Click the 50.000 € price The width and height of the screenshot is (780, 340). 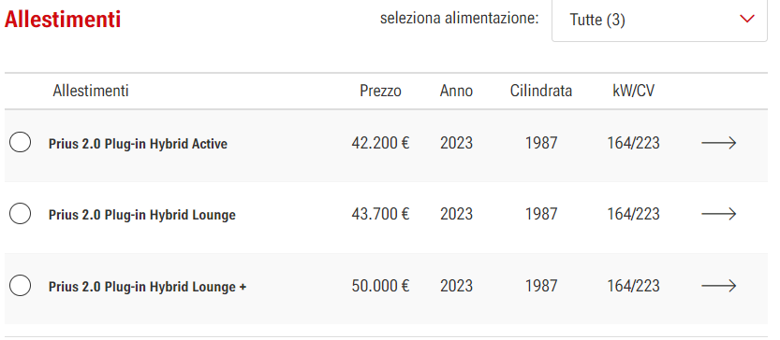[380, 286]
